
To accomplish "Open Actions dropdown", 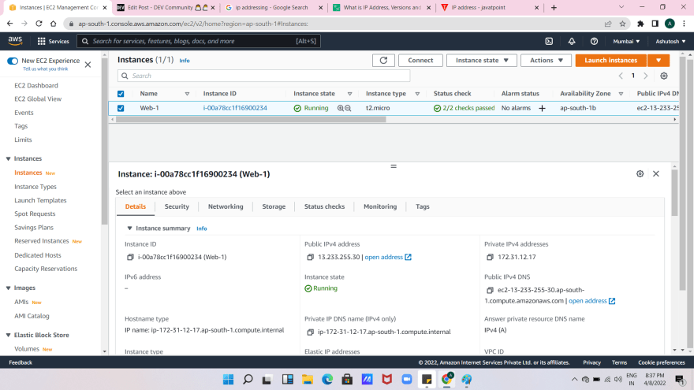I will 546,60.
